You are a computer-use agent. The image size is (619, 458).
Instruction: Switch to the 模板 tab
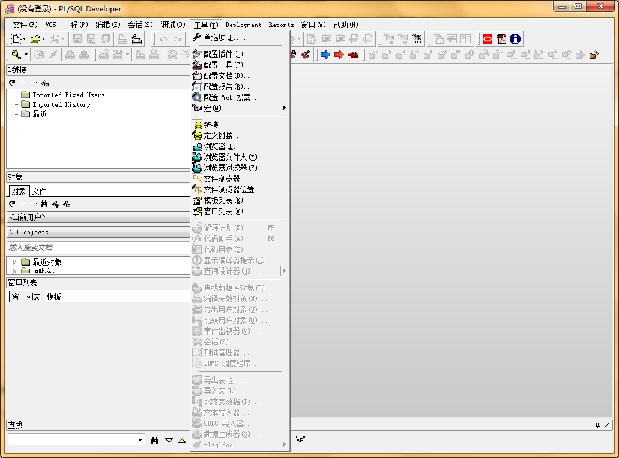tap(53, 297)
